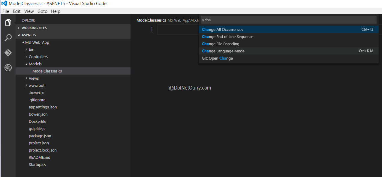
Task: Collapse the ASPNET5 section
Action: pyautogui.click(x=73, y=35)
